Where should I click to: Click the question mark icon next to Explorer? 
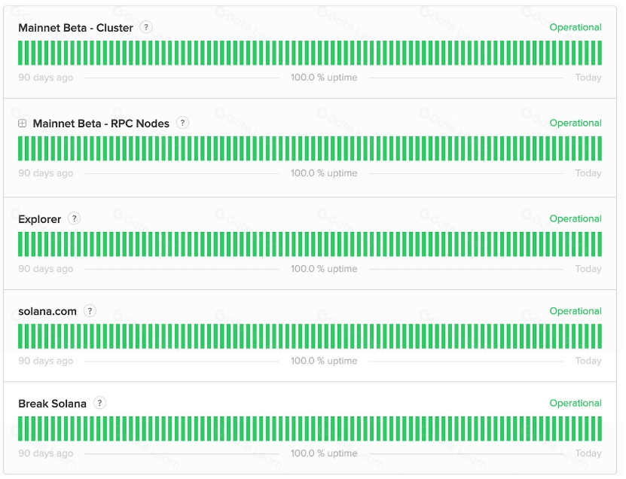coord(75,218)
